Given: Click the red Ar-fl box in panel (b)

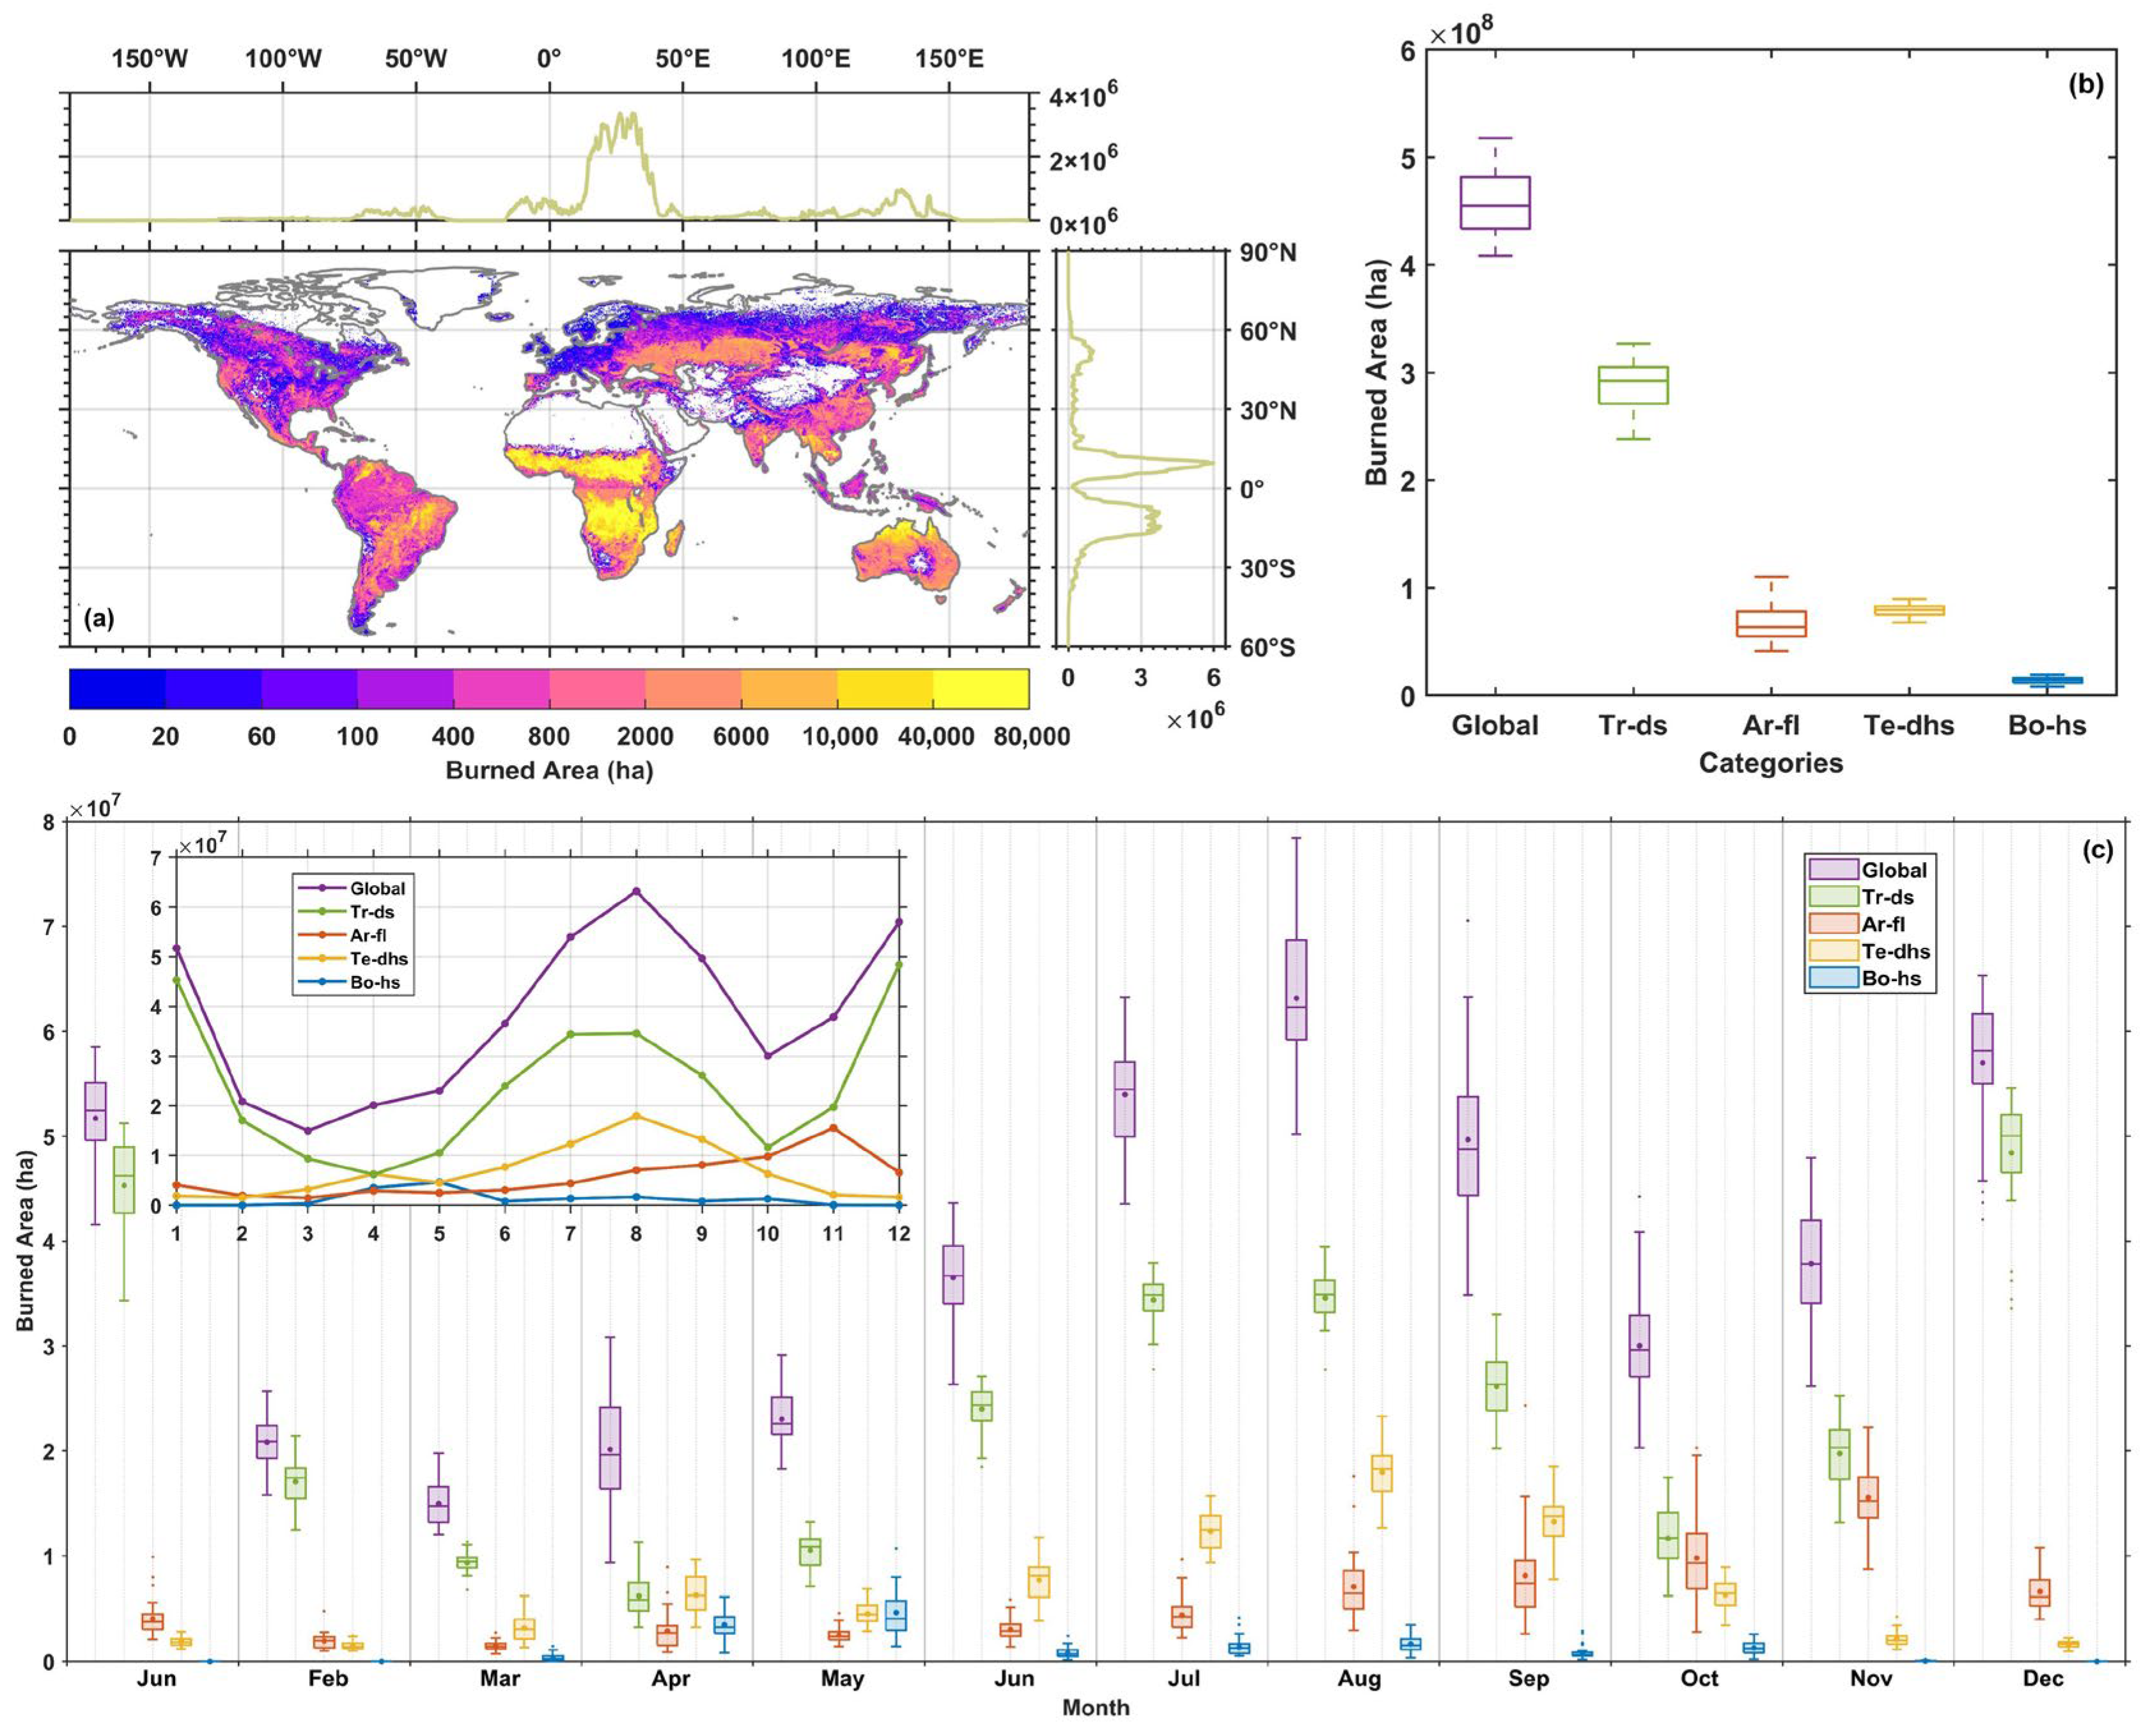Looking at the screenshot, I should (1771, 624).
